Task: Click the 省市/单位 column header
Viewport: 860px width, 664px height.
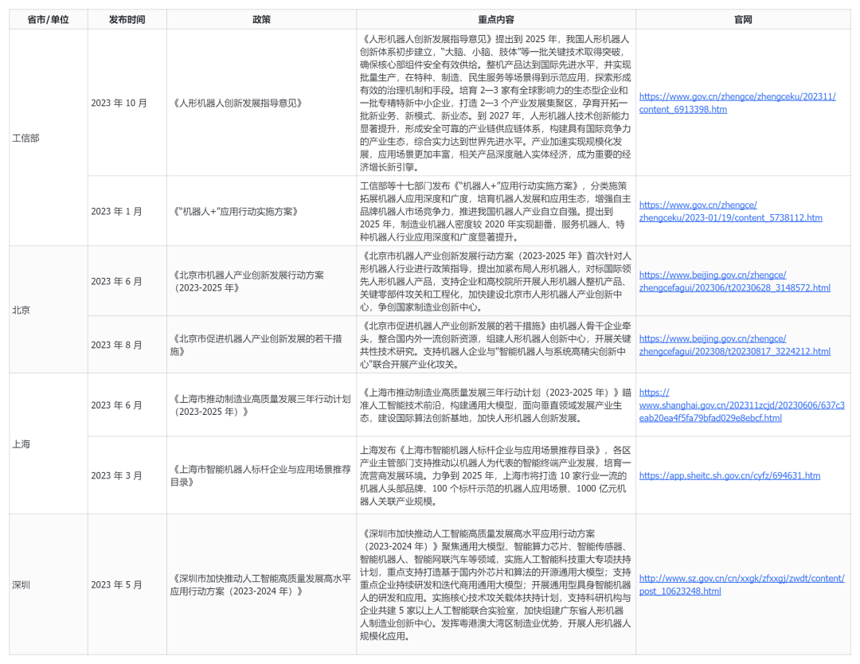Action: (x=49, y=20)
